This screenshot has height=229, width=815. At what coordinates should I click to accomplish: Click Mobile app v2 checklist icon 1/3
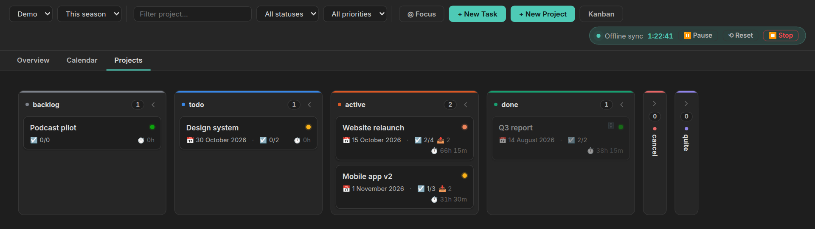point(421,189)
